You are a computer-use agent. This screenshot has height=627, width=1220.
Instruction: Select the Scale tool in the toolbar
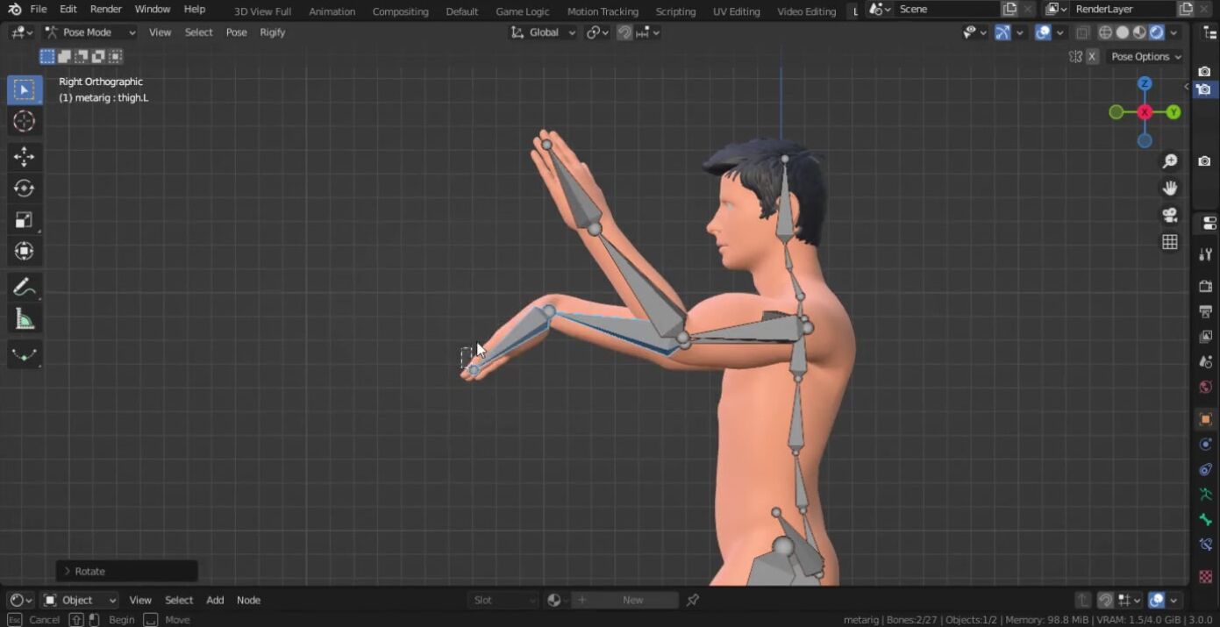pyautogui.click(x=24, y=220)
